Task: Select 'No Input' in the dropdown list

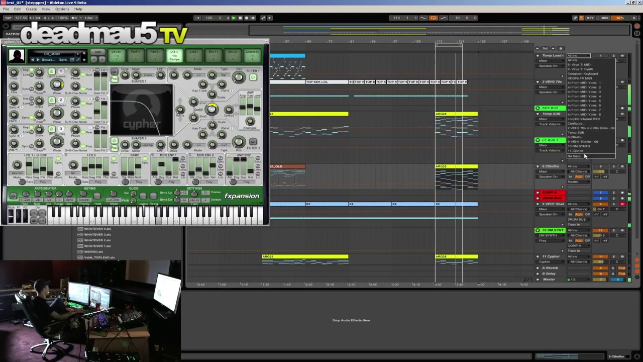Action: (x=591, y=156)
